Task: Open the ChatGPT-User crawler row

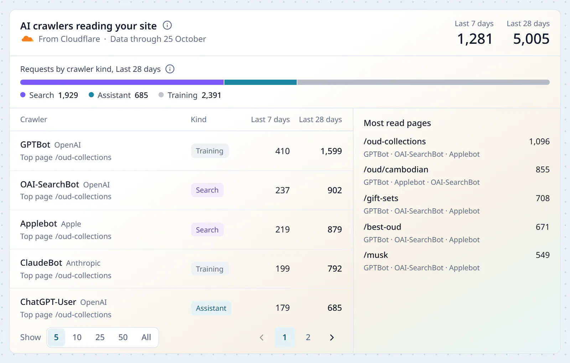Action: tap(181, 308)
